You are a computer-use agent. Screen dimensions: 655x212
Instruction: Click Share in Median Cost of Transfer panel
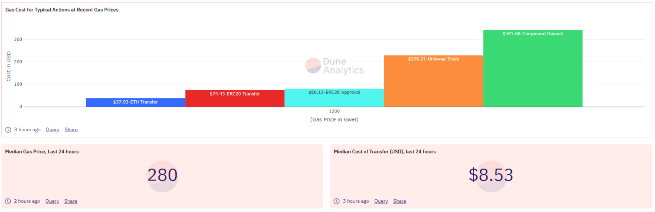pos(400,201)
